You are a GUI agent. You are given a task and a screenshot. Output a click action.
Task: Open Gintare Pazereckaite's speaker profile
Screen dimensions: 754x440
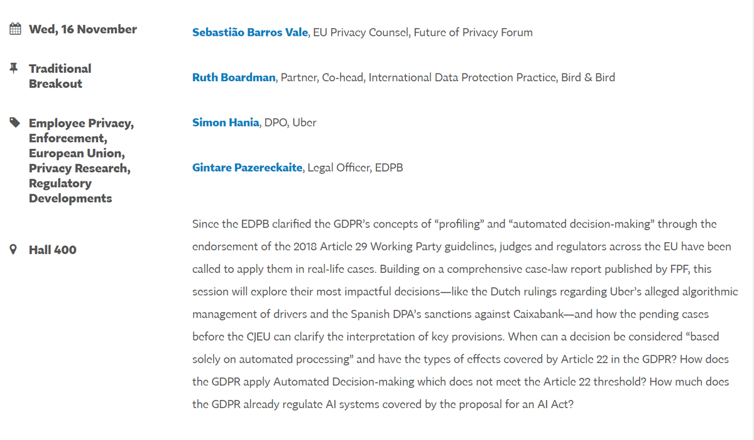[x=248, y=168]
